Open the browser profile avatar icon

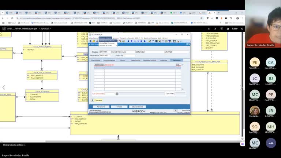tap(237, 18)
